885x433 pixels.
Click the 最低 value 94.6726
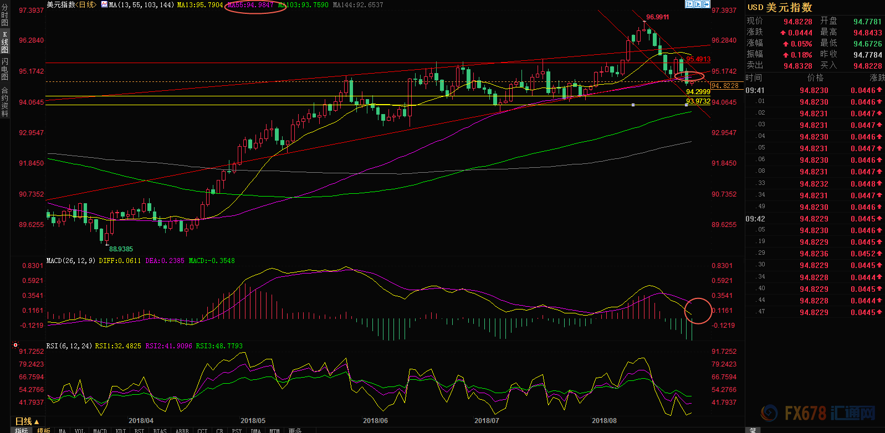867,44
